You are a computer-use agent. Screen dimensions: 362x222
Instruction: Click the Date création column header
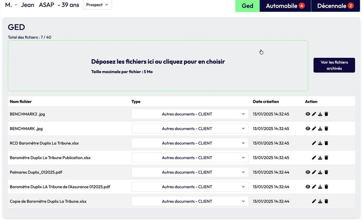click(266, 102)
